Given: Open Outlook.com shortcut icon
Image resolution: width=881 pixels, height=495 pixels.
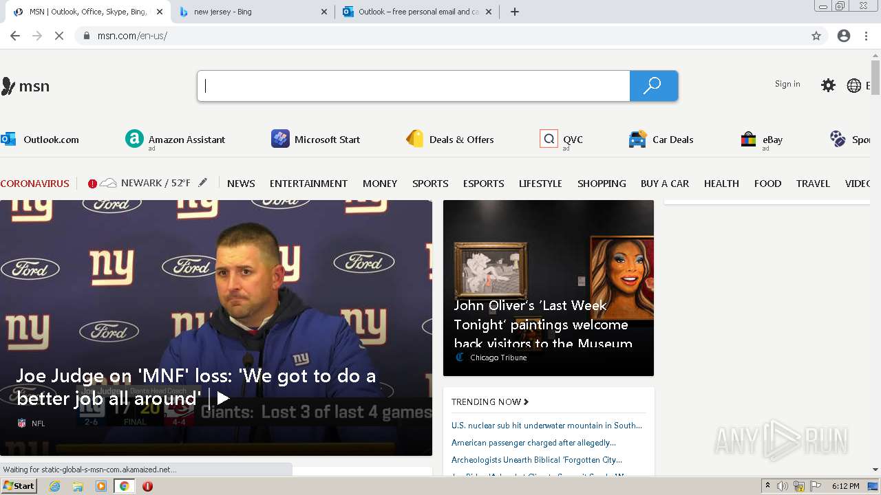Looking at the screenshot, I should coord(8,139).
